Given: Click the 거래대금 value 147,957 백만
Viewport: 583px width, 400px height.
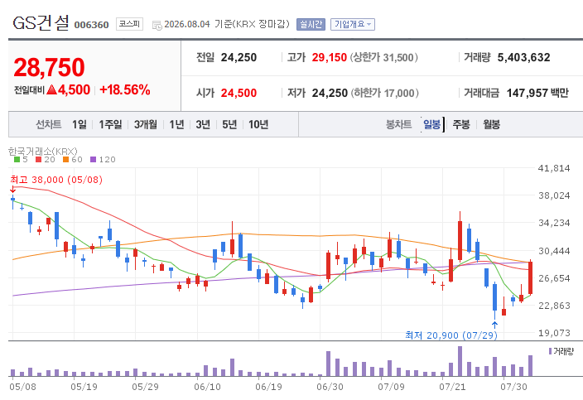Looking at the screenshot, I should (537, 93).
